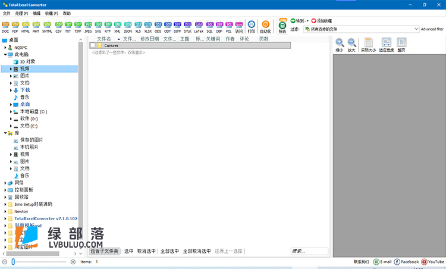Convert to CSV icon
Image resolution: width=446 pixels, height=269 pixels.
(x=59, y=27)
